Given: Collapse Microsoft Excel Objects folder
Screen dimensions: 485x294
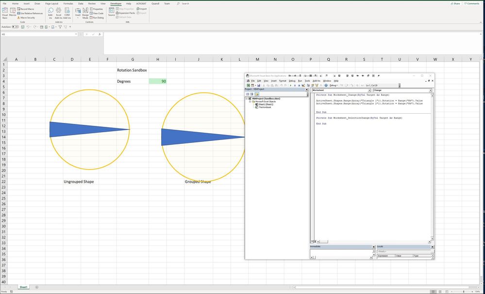Looking at the screenshot, I should (x=250, y=102).
